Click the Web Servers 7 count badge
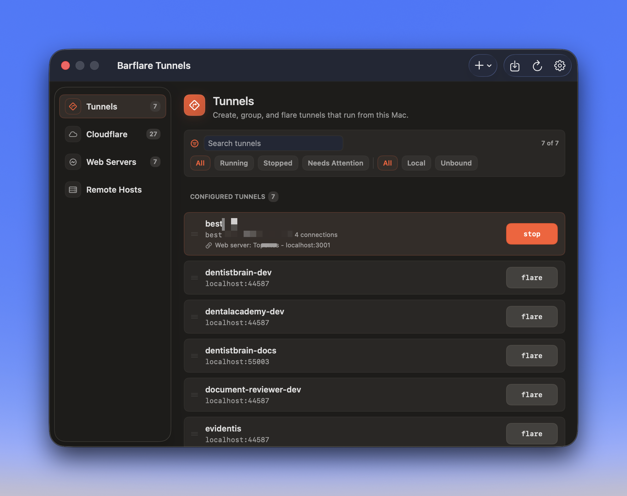This screenshot has height=496, width=627. pos(155,162)
